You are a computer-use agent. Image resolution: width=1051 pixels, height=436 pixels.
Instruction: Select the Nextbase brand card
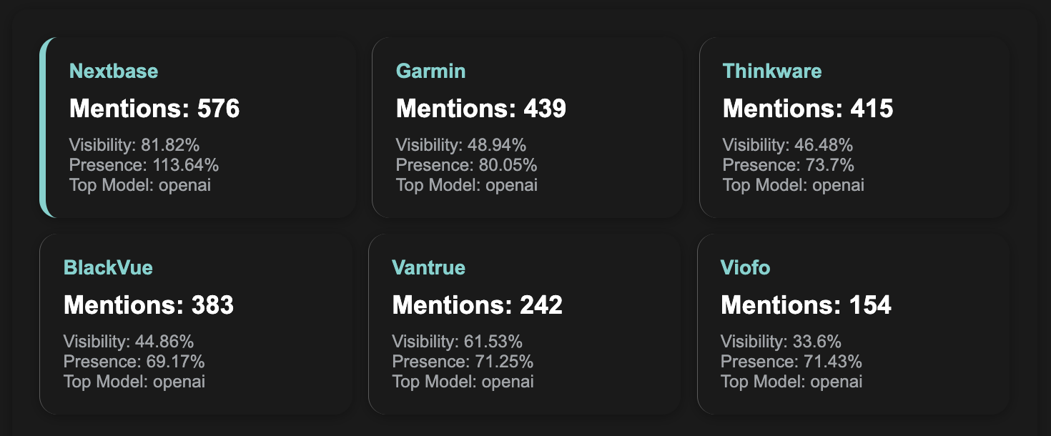click(x=198, y=127)
